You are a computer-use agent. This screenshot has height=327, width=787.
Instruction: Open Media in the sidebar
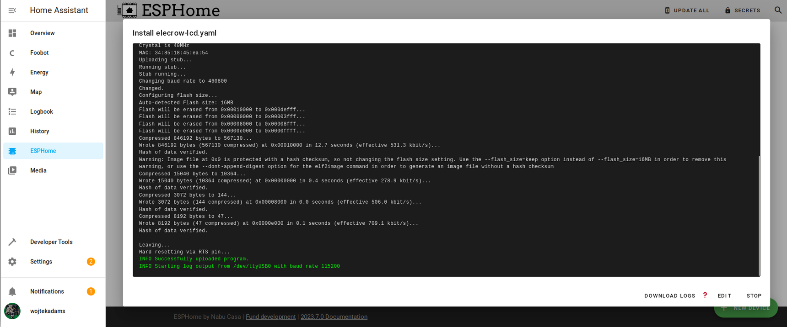[x=53, y=170]
